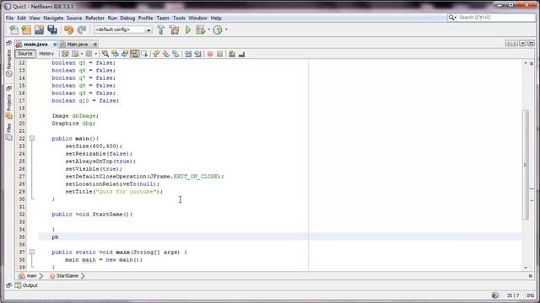Screen dimensions: 540x303
Task: Click the status bar notification icon
Action: 495,295
